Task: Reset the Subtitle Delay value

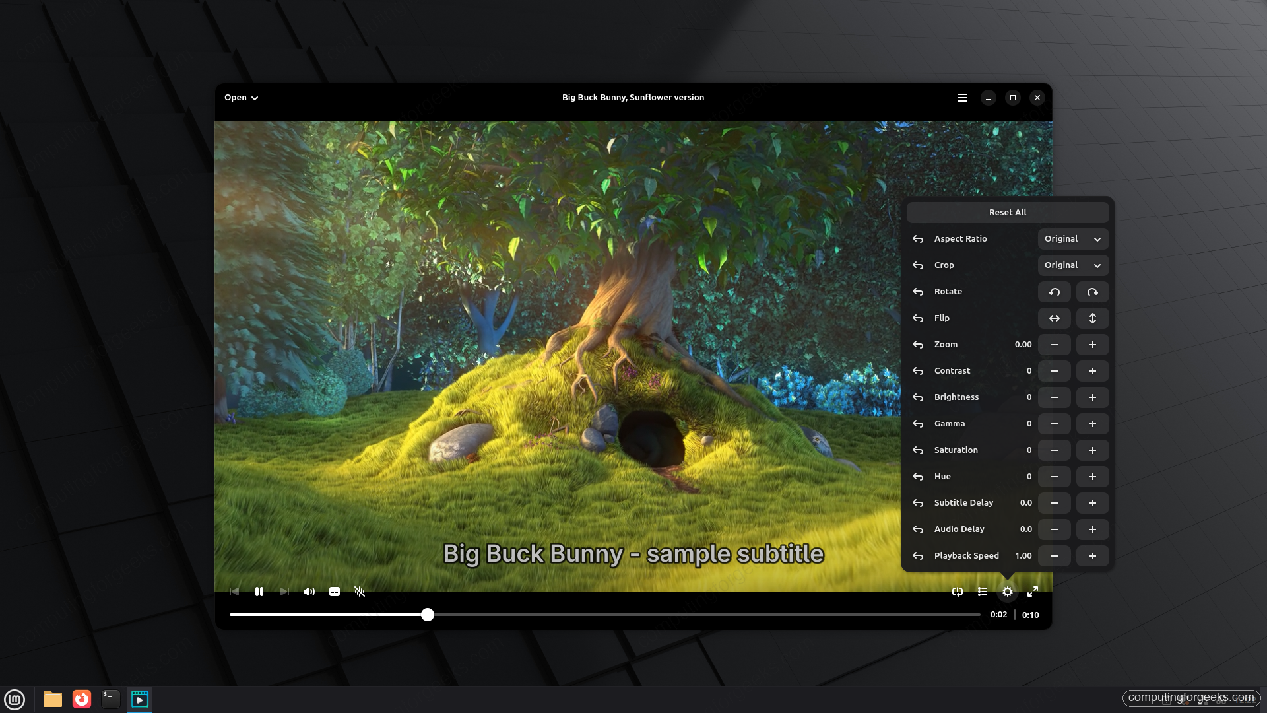Action: (918, 503)
